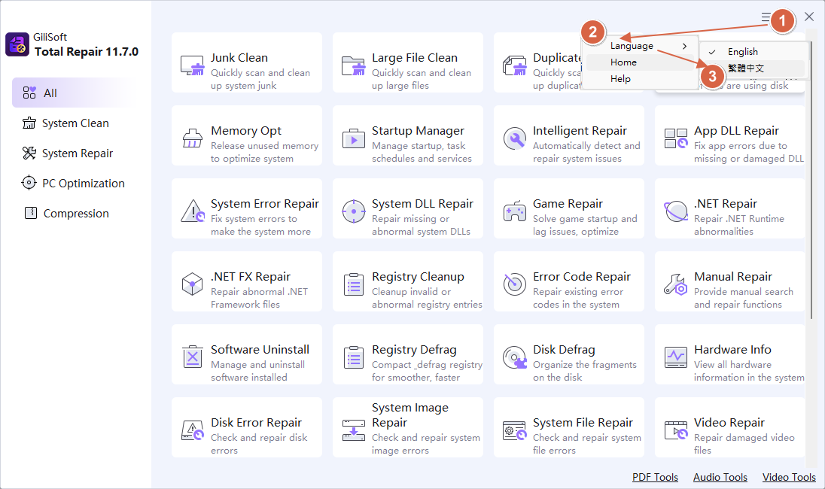Click 'Repair damaged video files' description

click(x=744, y=444)
